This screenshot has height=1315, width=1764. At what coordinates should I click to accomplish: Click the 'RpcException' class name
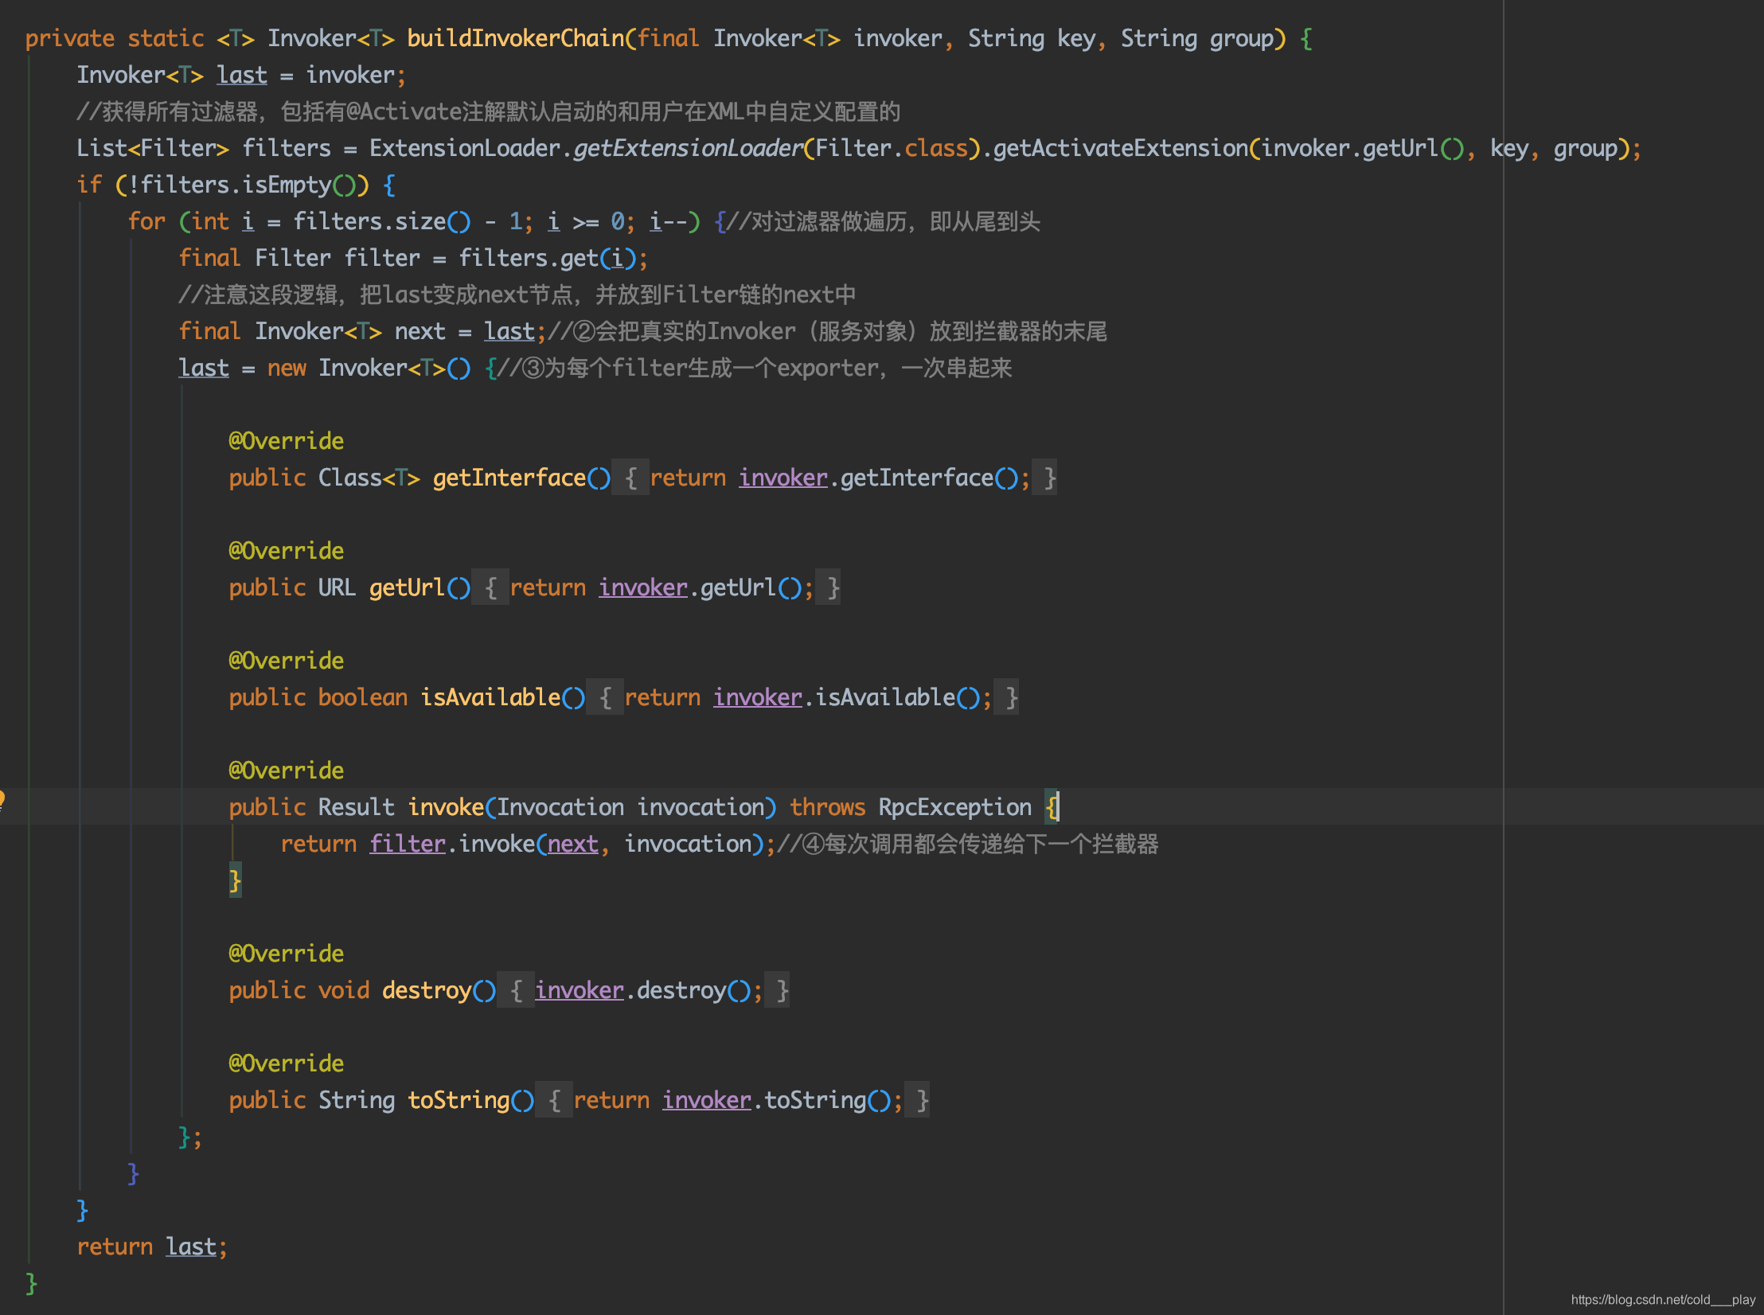pos(955,807)
